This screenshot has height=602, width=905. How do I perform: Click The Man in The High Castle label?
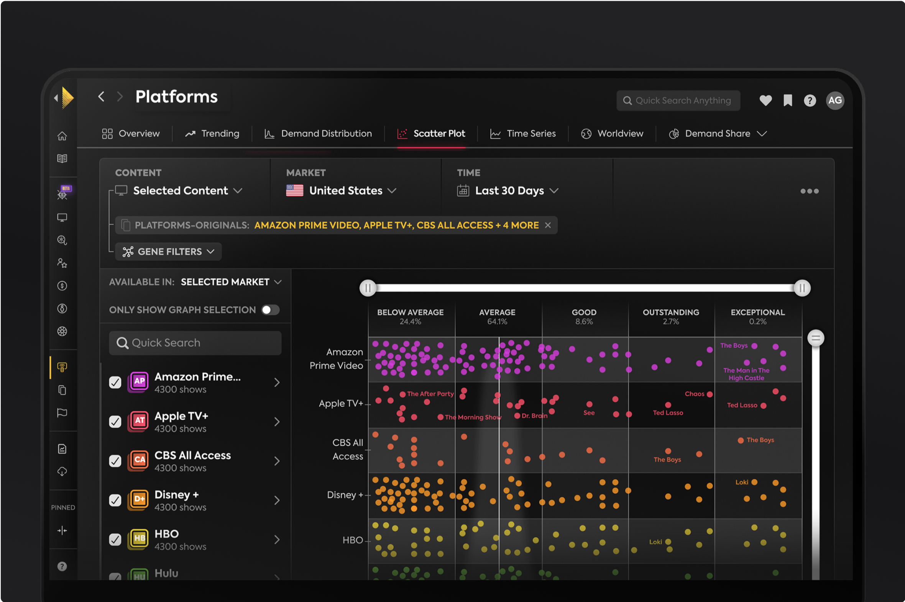pos(746,374)
